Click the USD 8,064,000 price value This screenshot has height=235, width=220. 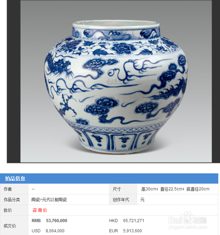48,231
